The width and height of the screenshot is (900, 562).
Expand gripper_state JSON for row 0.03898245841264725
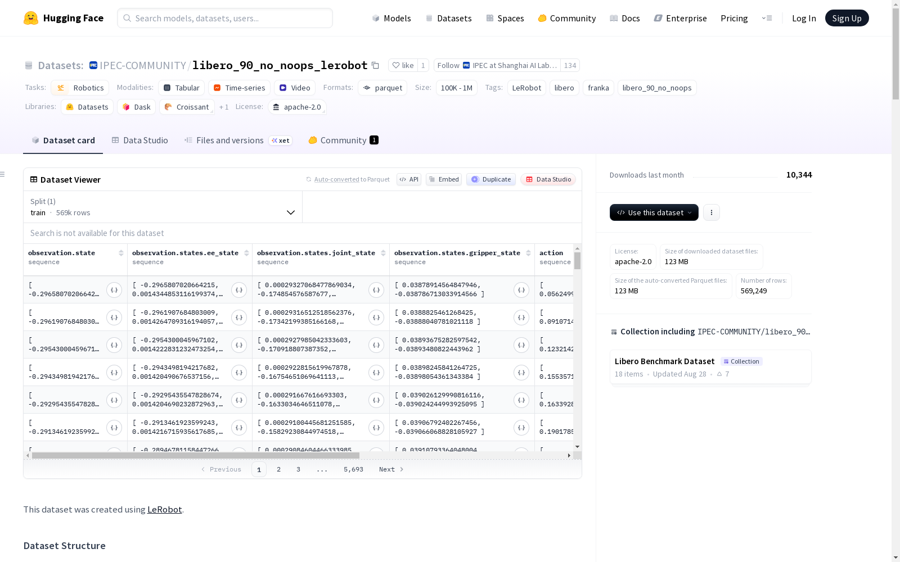[x=521, y=373]
